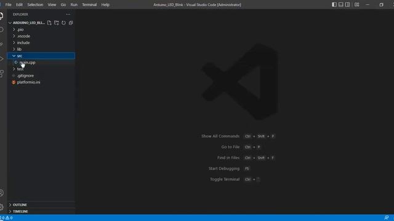Toggle the primary side bar layout icon

334,4
